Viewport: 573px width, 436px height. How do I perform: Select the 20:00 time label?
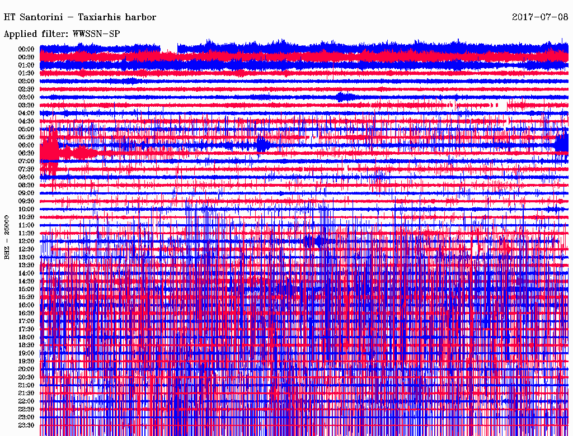point(26,369)
